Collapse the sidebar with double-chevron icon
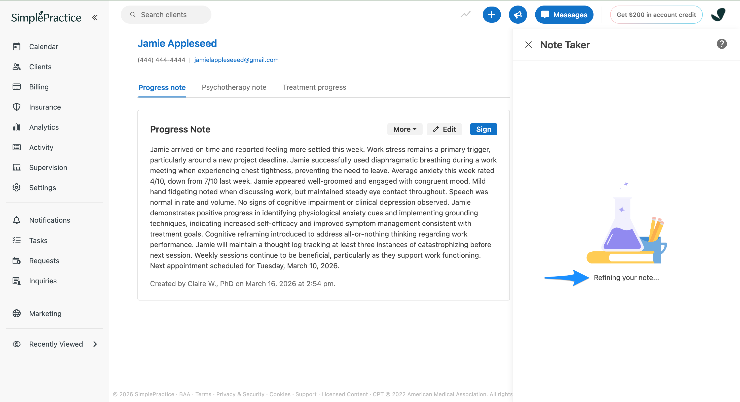Screen dimensions: 740x402 pos(94,18)
